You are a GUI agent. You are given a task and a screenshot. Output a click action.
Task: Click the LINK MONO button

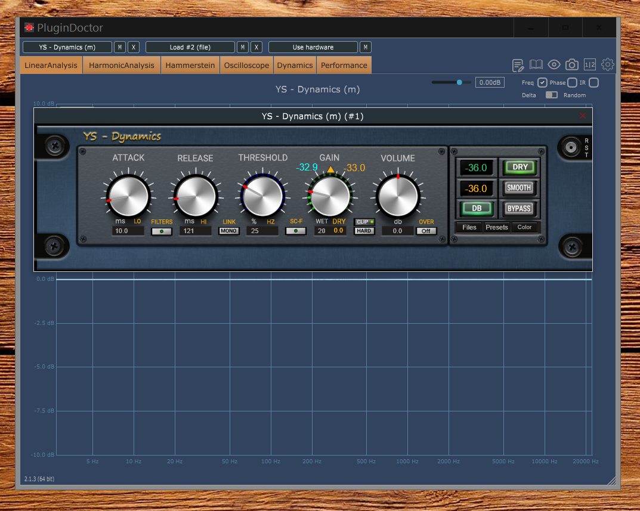[228, 231]
